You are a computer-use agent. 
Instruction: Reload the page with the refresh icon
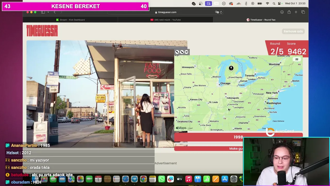[221, 12]
